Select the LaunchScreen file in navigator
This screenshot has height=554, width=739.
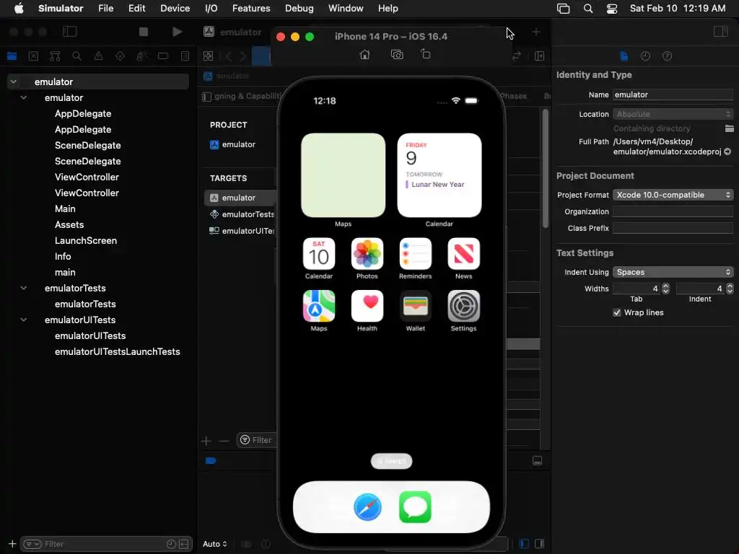(86, 240)
